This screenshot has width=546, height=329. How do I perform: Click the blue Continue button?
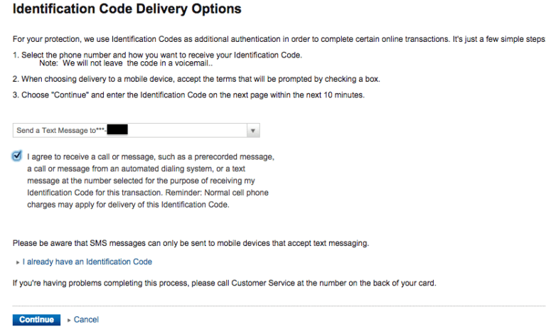(x=36, y=320)
